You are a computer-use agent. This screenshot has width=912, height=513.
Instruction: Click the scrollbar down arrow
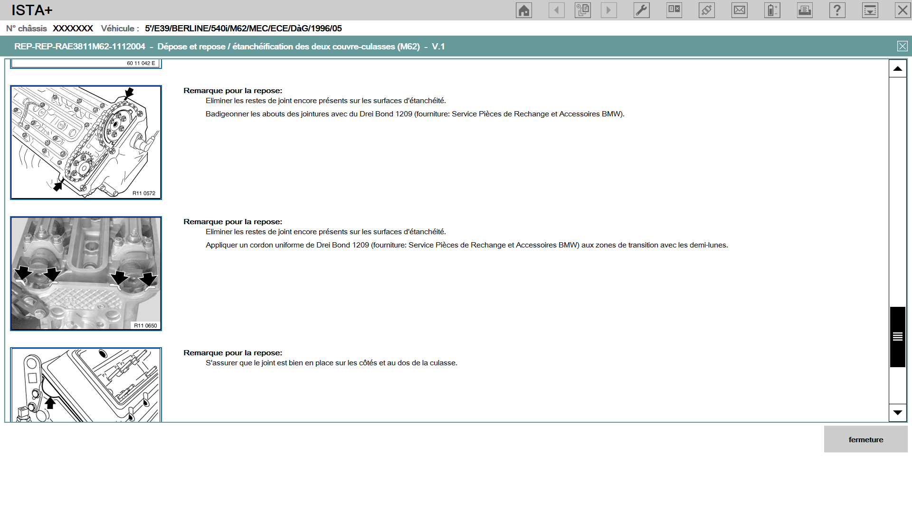897,412
